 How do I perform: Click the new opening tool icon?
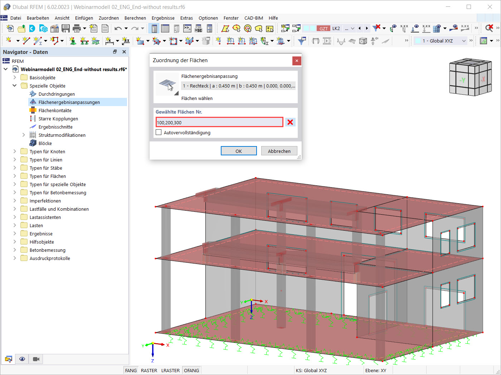173,41
